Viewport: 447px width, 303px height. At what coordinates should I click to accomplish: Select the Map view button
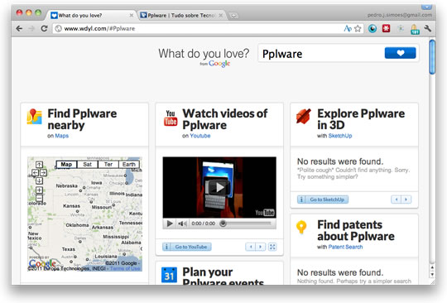click(x=66, y=165)
